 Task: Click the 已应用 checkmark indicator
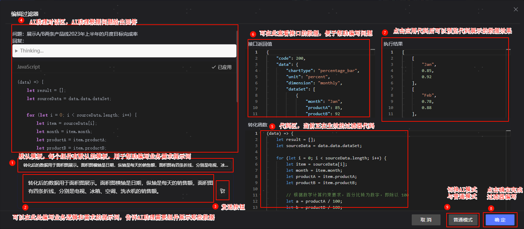(x=222, y=67)
